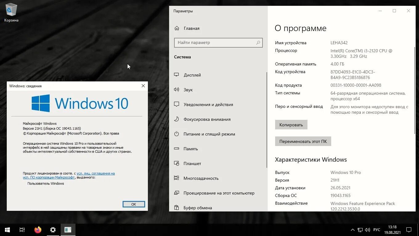Click the Multitasking icon
419x236 pixels.
point(177,178)
